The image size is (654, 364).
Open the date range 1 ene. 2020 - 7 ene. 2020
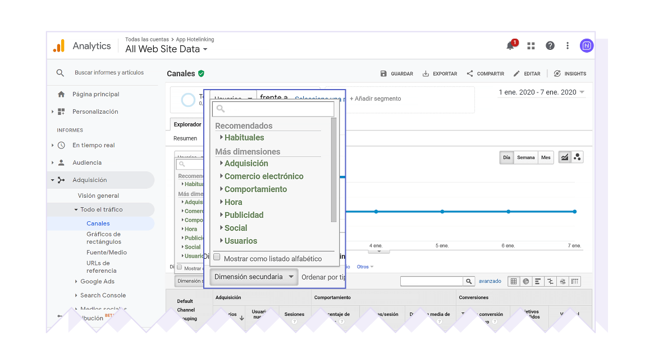(541, 92)
